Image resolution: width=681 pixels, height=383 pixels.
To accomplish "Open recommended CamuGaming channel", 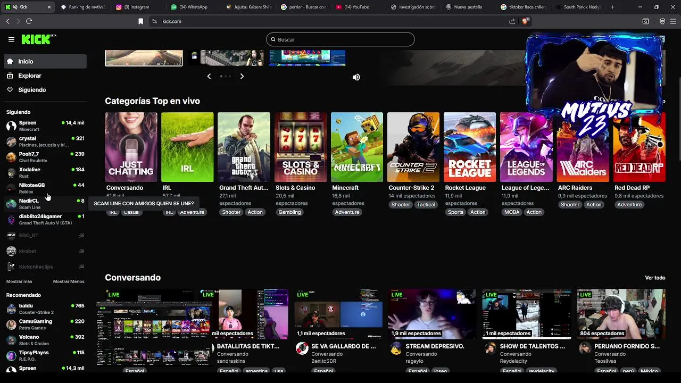I will (45, 324).
